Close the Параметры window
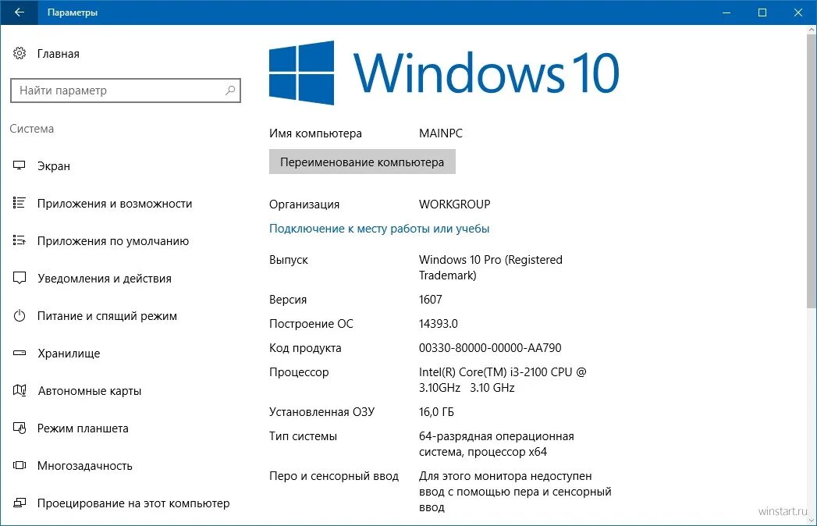Viewport: 817px width, 526px height. [797, 12]
